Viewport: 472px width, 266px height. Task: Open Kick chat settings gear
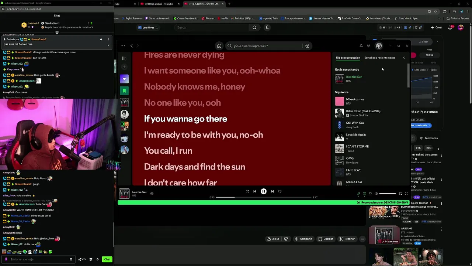click(97, 259)
